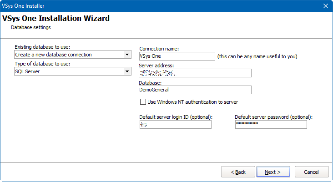
Task: Click the 'Use Windows NT authentication to server' label
Action: point(192,102)
